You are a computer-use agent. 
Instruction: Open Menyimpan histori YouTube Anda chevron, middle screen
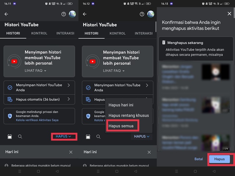[147, 85]
